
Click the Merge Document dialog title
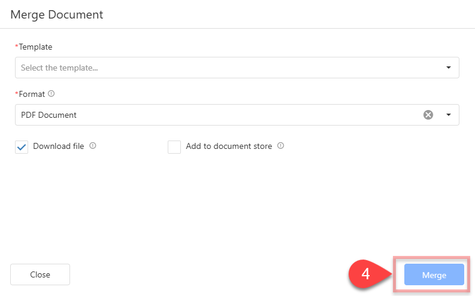pos(57,14)
